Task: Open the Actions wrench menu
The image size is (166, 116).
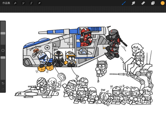Action: coord(15,3)
